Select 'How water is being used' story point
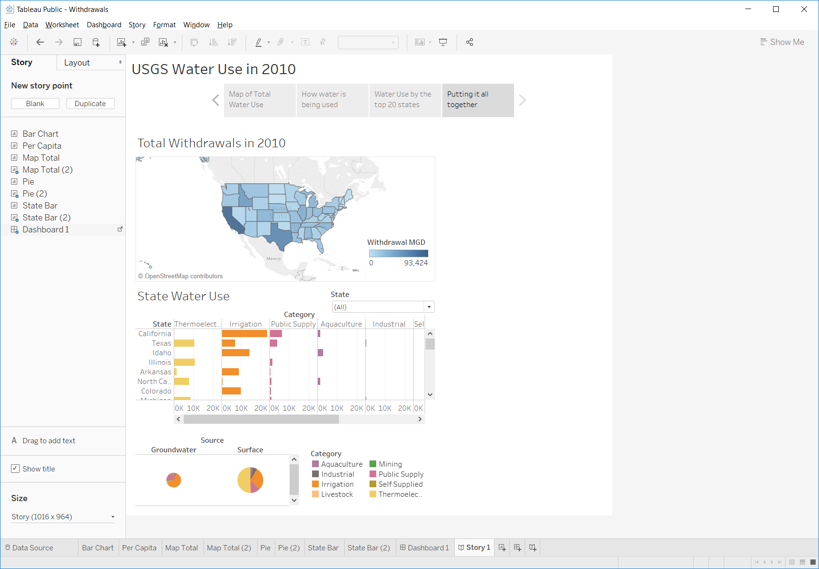The image size is (819, 569). coord(333,100)
